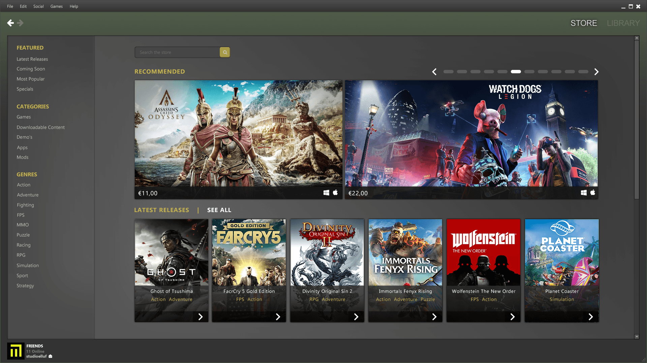
Task: Open Most Popular in sidebar
Action: tap(31, 79)
